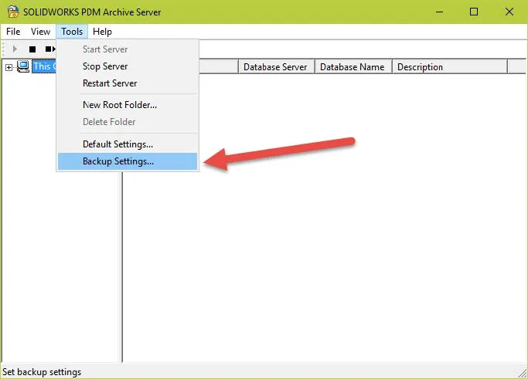The image size is (528, 379).
Task: Sort by Database Name column header
Action: (353, 67)
